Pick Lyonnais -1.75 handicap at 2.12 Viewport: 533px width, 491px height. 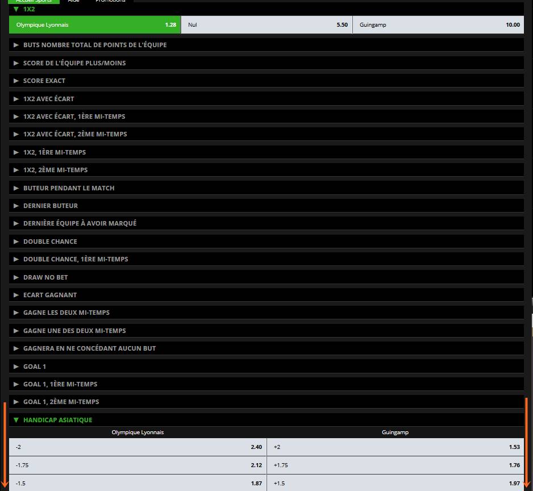[138, 465]
